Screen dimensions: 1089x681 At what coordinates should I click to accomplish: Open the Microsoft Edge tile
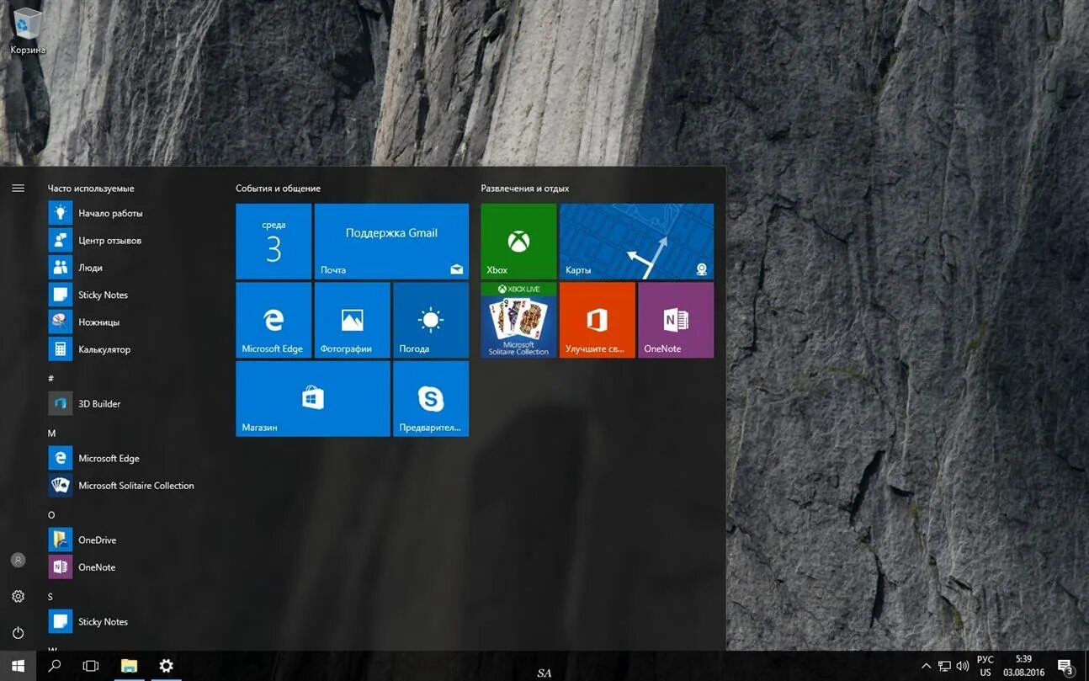[274, 320]
